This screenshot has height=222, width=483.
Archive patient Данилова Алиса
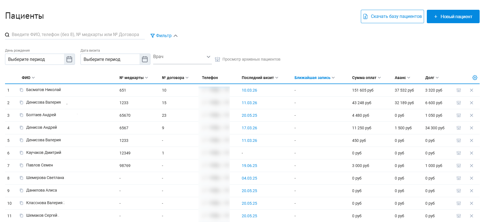[x=459, y=191]
